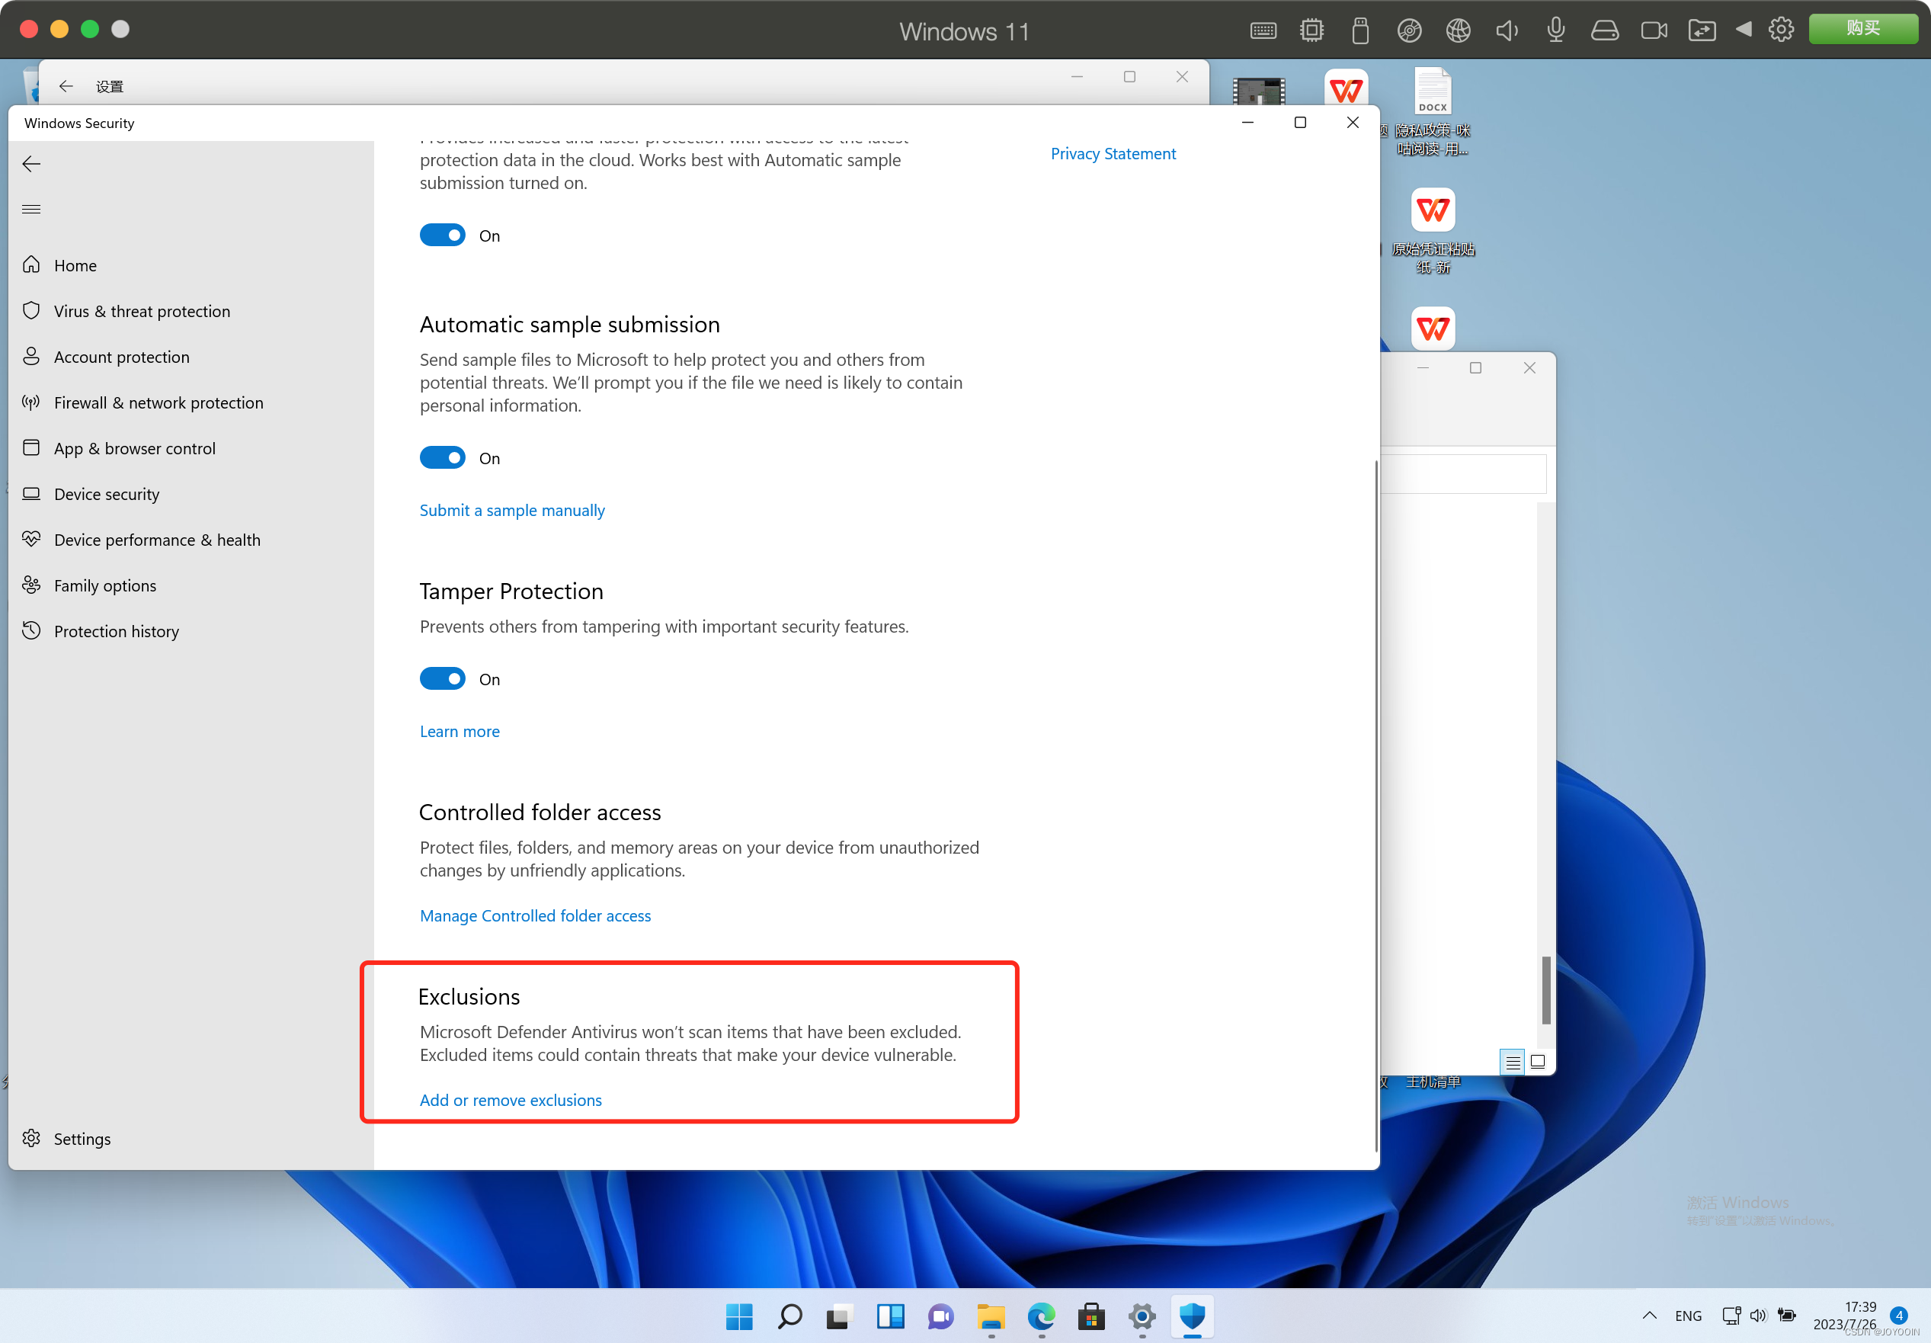
Task: Open Microsoft Store from the taskbar
Action: tap(1092, 1316)
